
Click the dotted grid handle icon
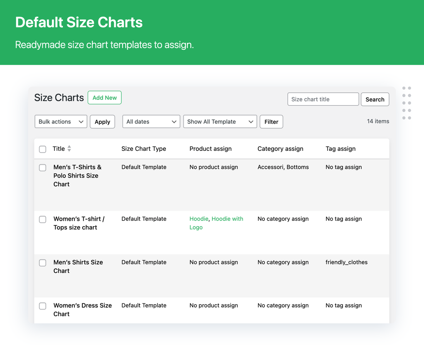click(x=407, y=103)
